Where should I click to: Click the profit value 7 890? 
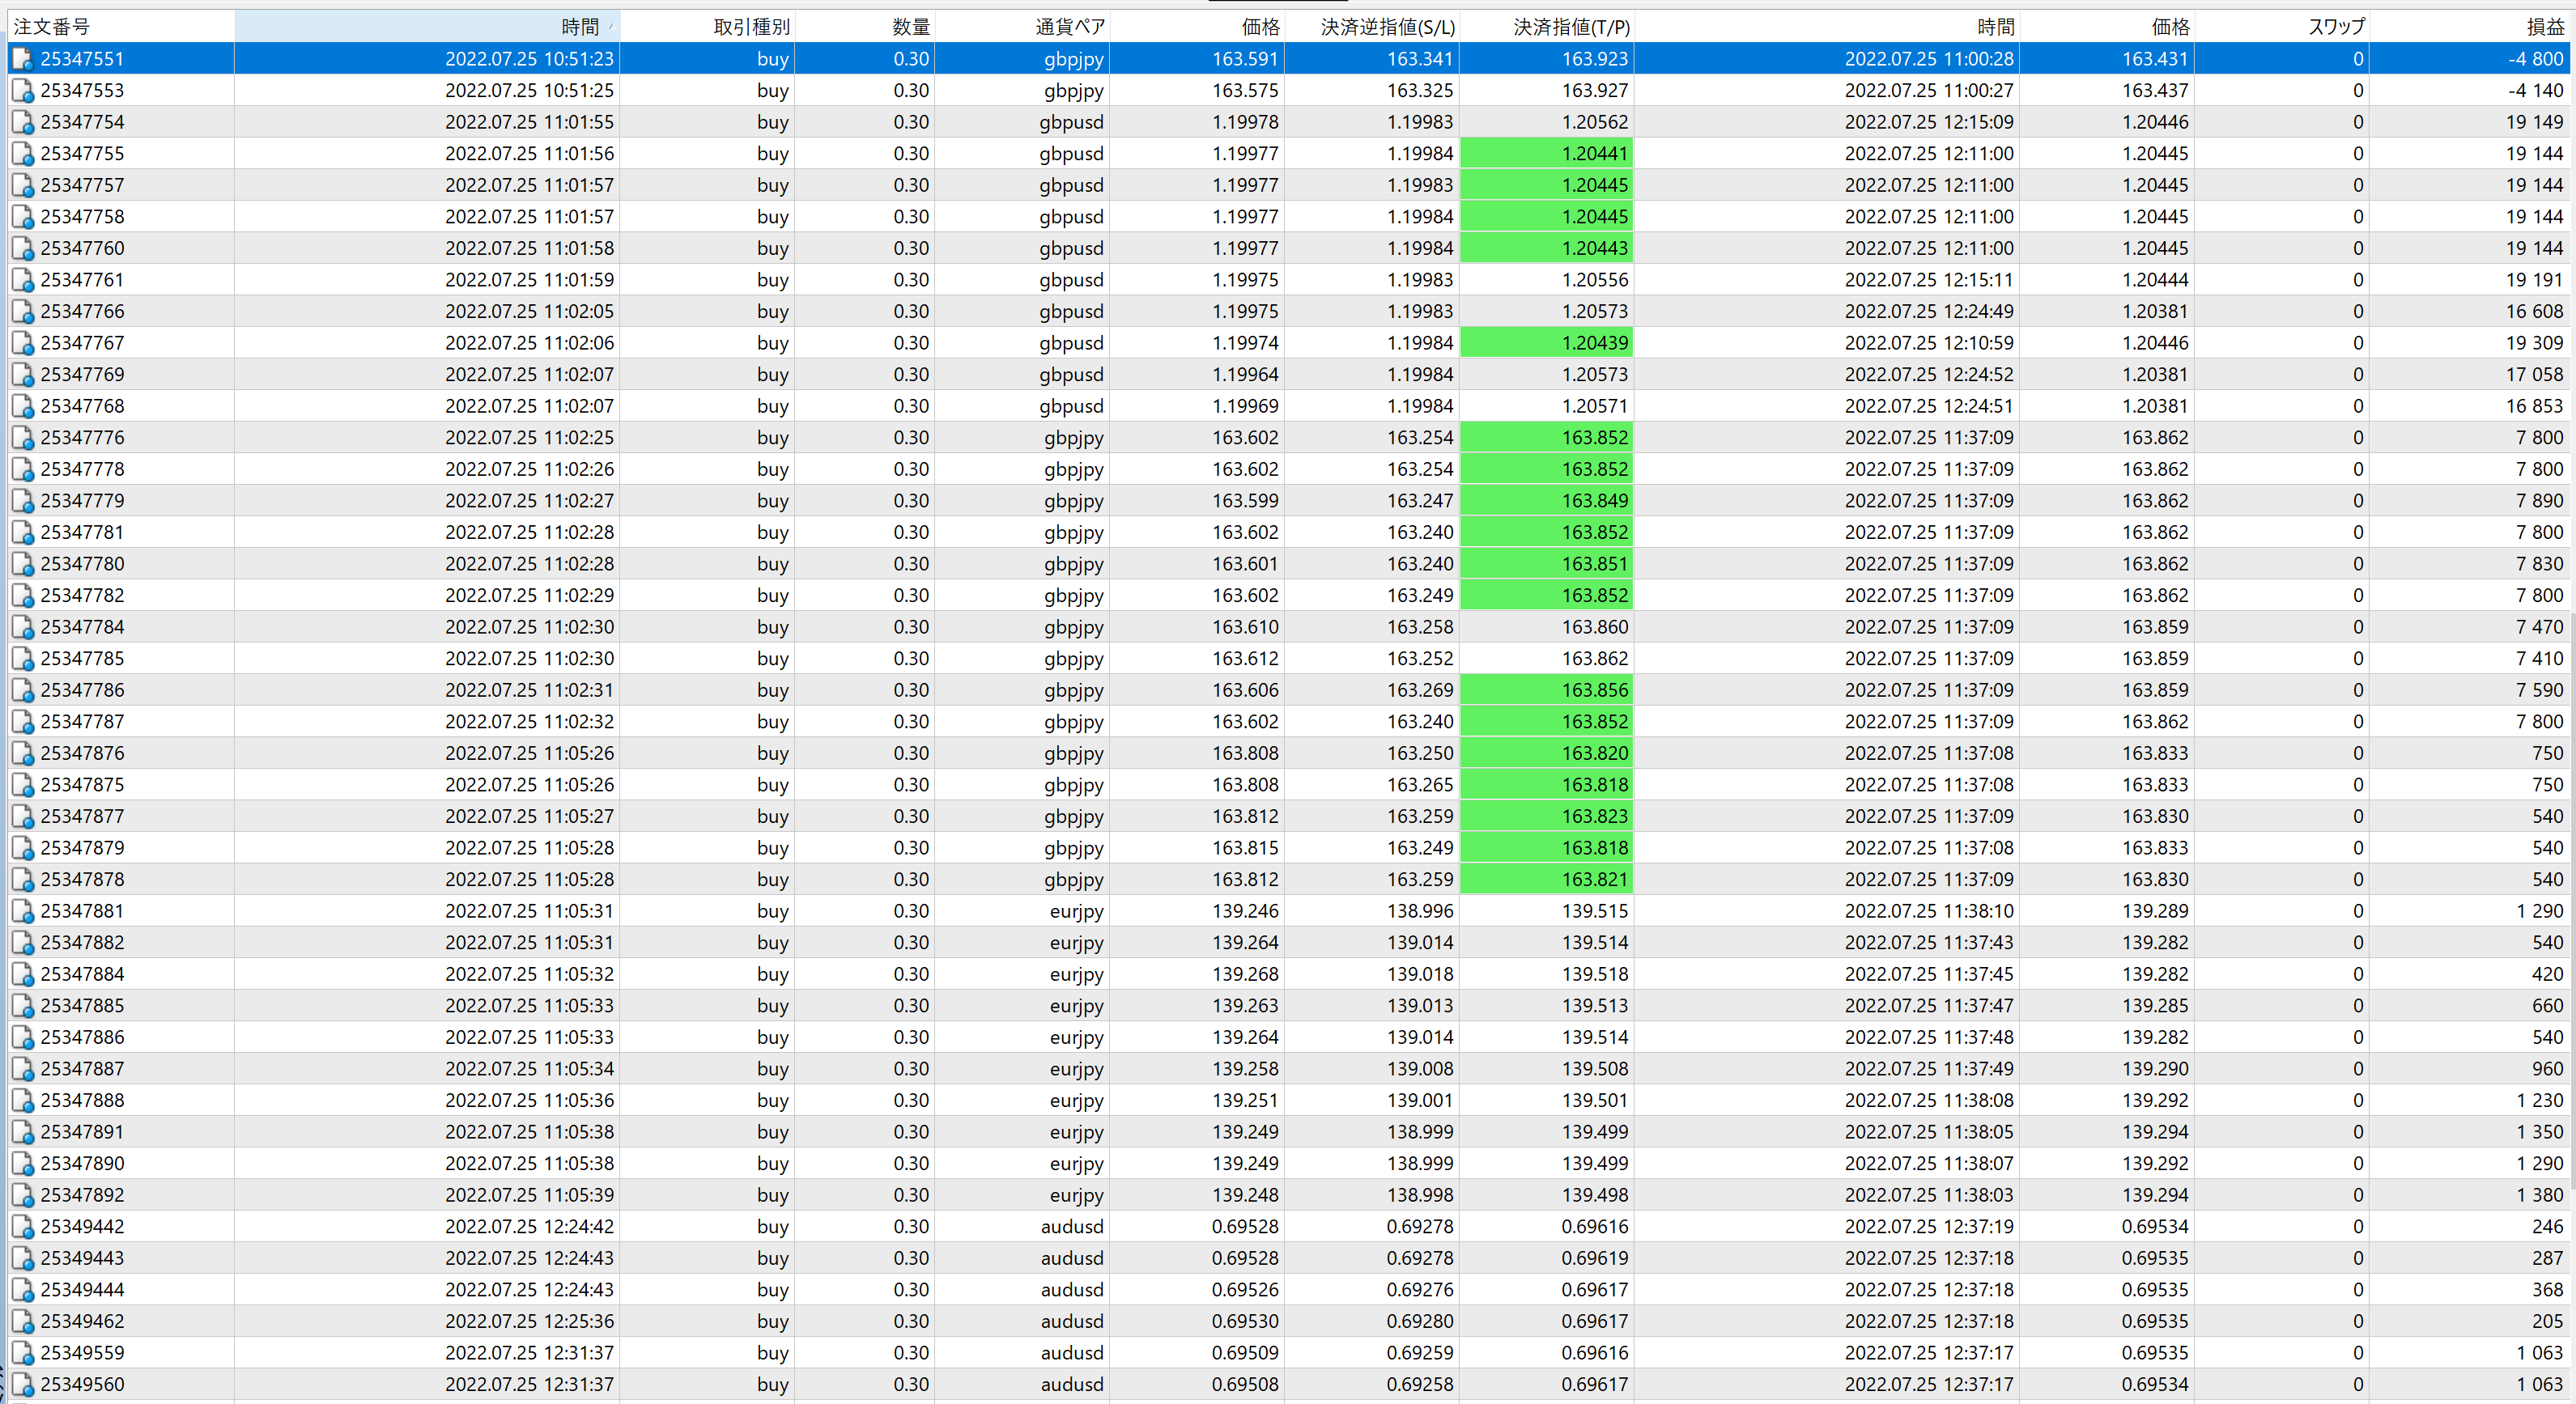2540,501
